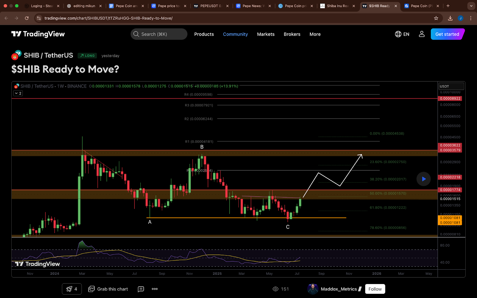
Task: Click the yesterday timestamp
Action: (x=110, y=56)
